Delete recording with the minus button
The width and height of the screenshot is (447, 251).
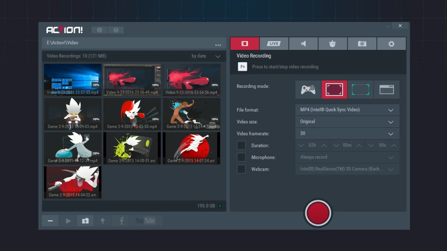50,221
